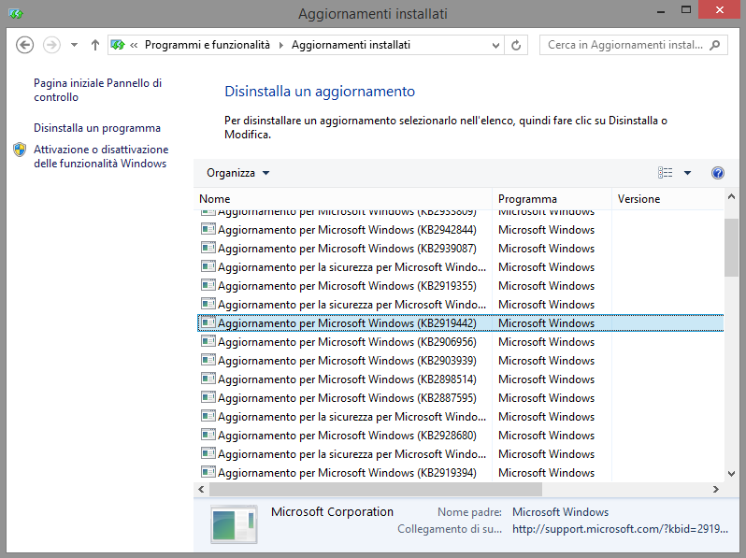The width and height of the screenshot is (746, 558).
Task: Click the icon of update KB2942844
Action: pos(208,229)
